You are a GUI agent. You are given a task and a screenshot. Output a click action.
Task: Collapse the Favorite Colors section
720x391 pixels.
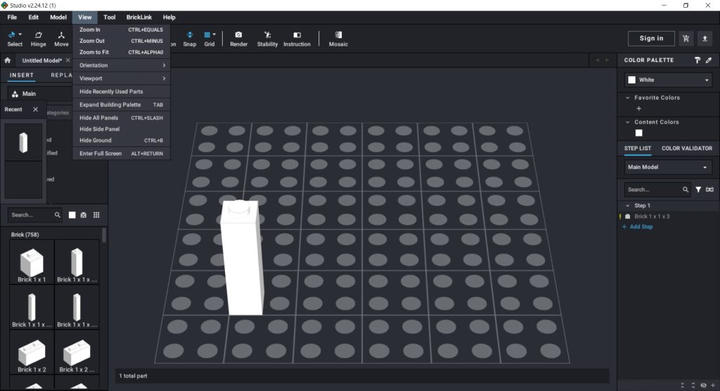(627, 98)
